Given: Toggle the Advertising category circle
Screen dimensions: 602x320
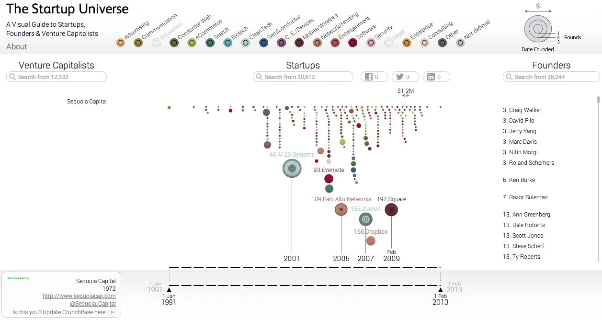Looking at the screenshot, I should pos(121,43).
